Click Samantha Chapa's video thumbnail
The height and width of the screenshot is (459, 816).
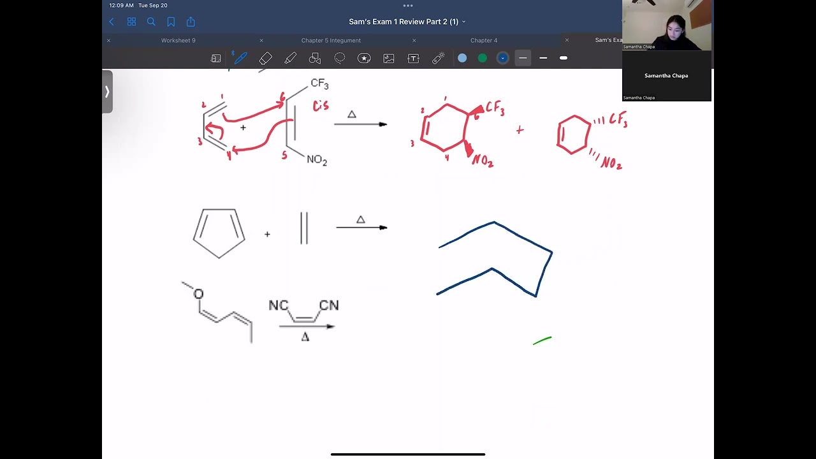click(667, 25)
